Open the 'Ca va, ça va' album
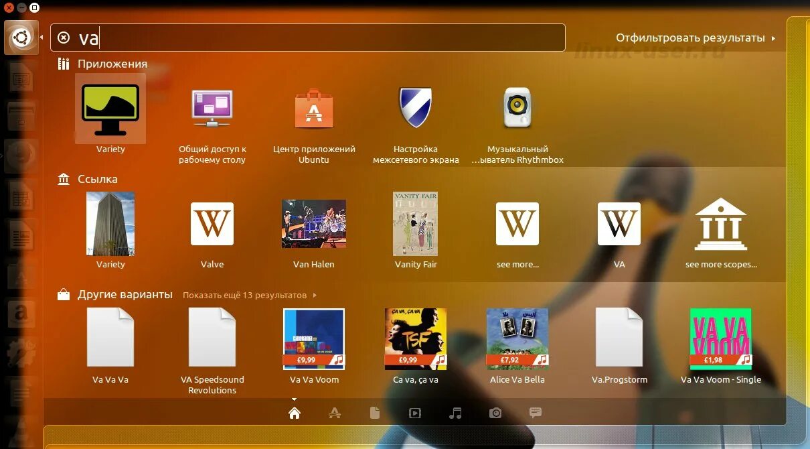 416,339
